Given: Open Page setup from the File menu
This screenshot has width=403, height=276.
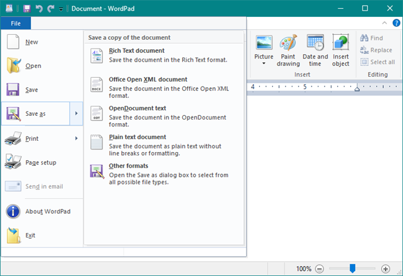Looking at the screenshot, I should 41,163.
